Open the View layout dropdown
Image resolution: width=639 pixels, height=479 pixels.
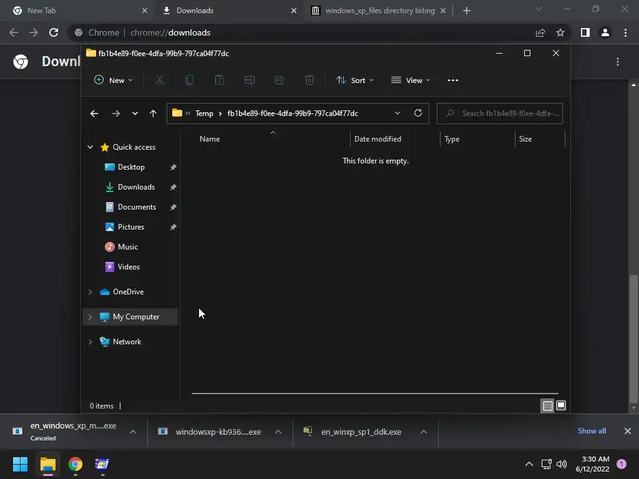[x=411, y=80]
